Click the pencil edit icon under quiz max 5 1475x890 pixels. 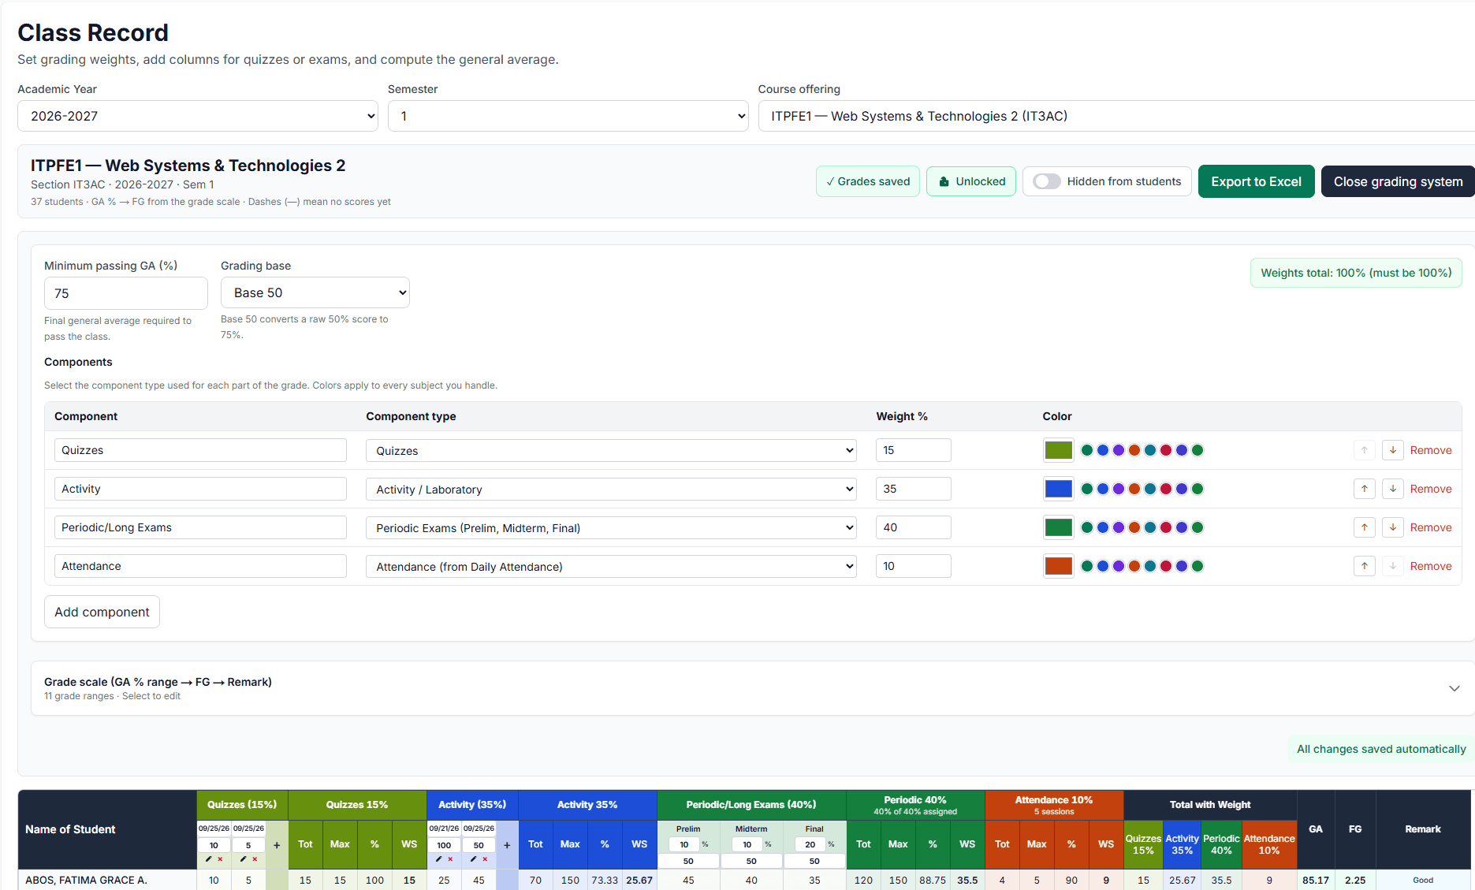243,859
